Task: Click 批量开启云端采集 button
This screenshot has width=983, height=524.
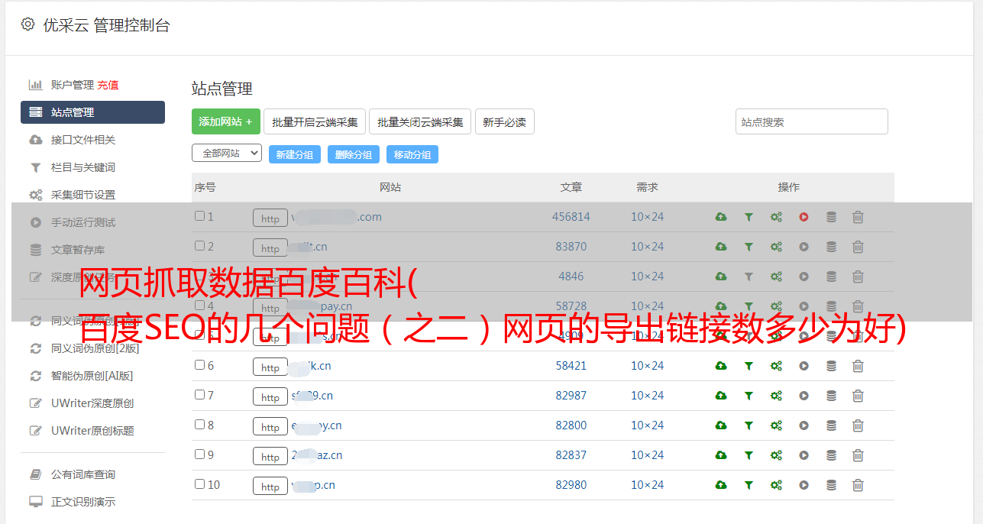Action: click(x=315, y=121)
